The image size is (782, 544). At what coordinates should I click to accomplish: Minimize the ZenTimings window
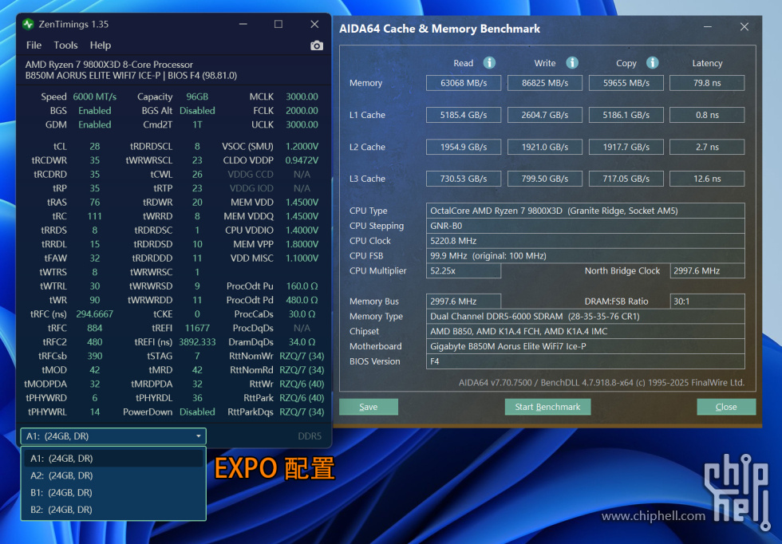click(243, 24)
